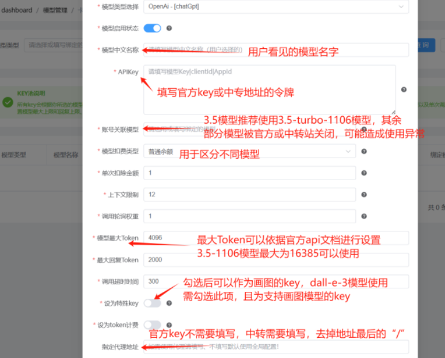This screenshot has width=445, height=358.
Task: Enable the 设为特殊key switch
Action: [x=152, y=303]
